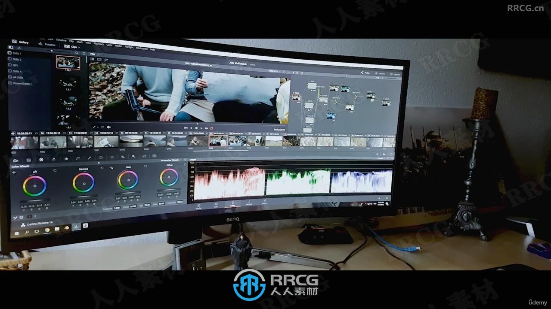
Task: Click the Lift color wheel center
Action: tap(35, 186)
